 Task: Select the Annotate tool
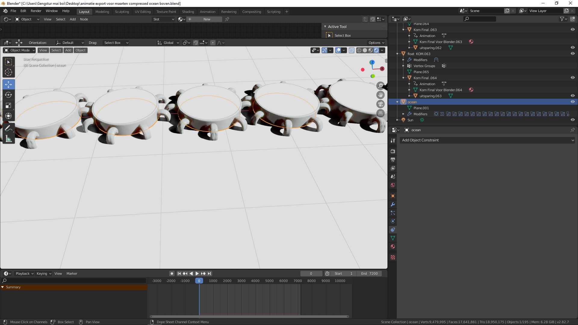tap(8, 128)
